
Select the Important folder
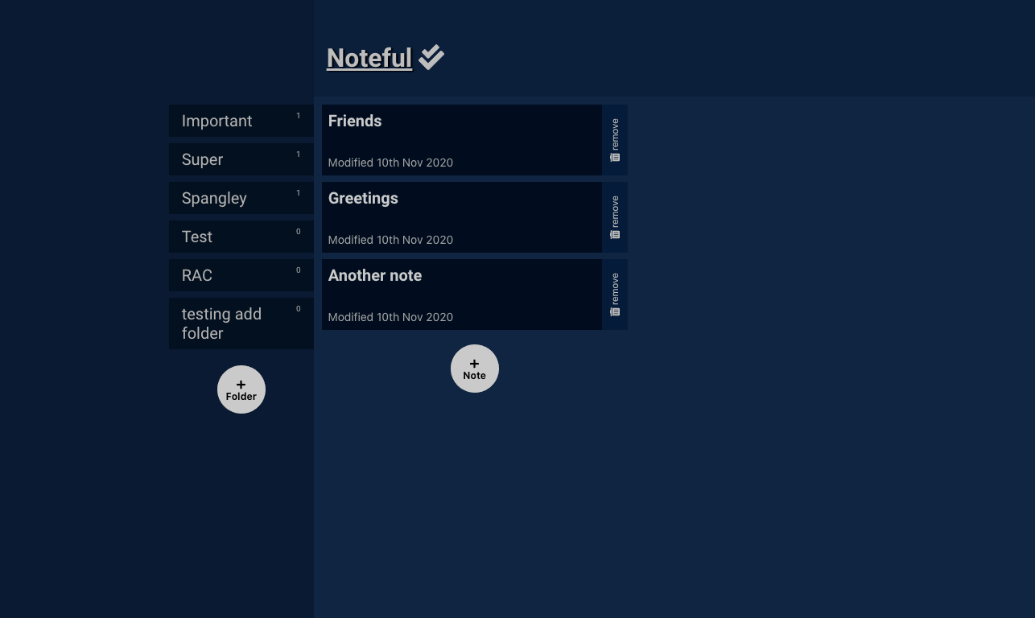pyautogui.click(x=216, y=121)
